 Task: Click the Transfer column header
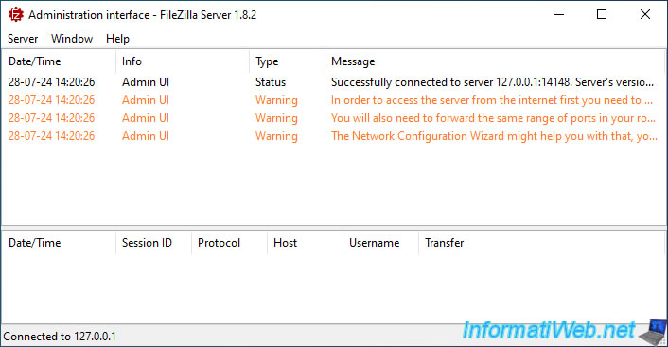point(541,243)
